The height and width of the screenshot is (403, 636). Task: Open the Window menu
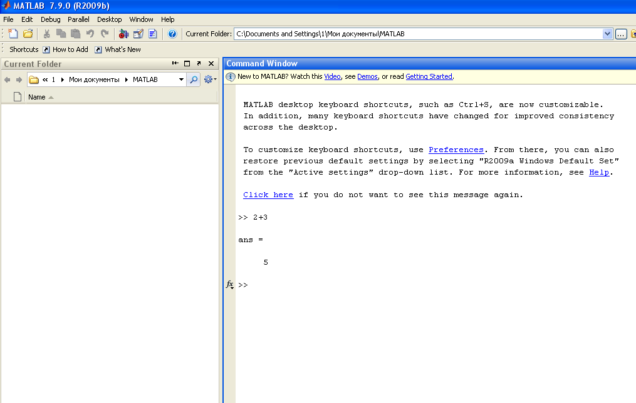pyautogui.click(x=141, y=19)
